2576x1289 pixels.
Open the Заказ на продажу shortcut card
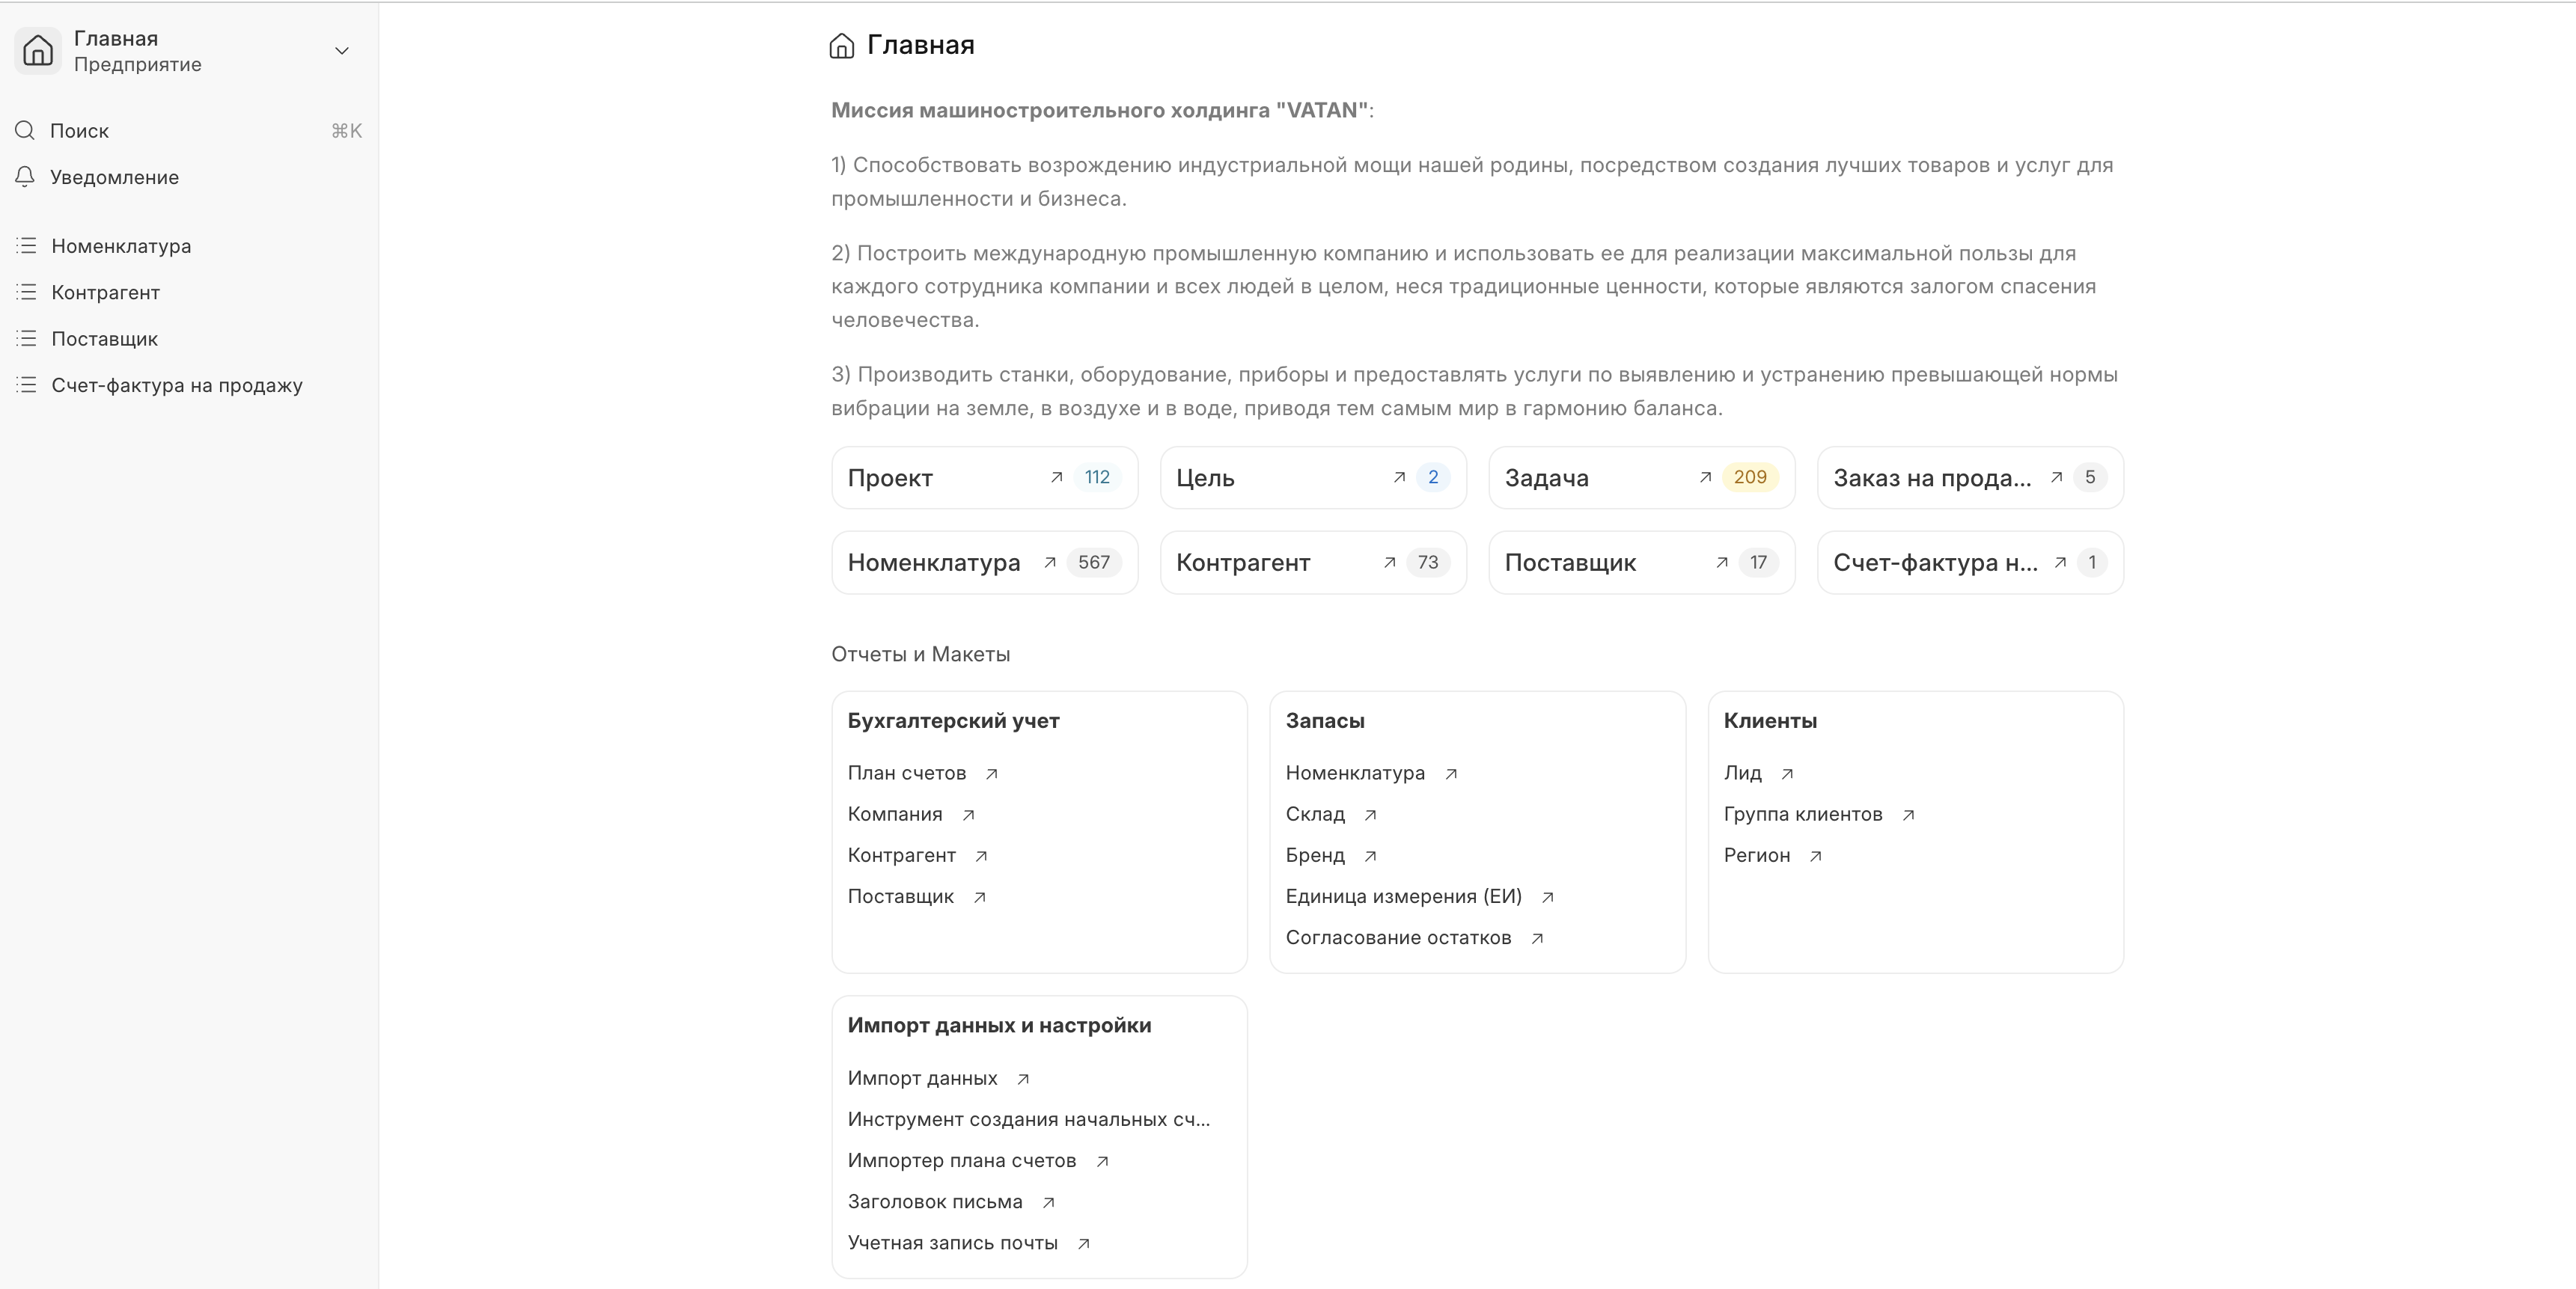coord(1931,478)
